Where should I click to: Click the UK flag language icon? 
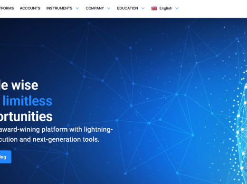pyautogui.click(x=154, y=8)
